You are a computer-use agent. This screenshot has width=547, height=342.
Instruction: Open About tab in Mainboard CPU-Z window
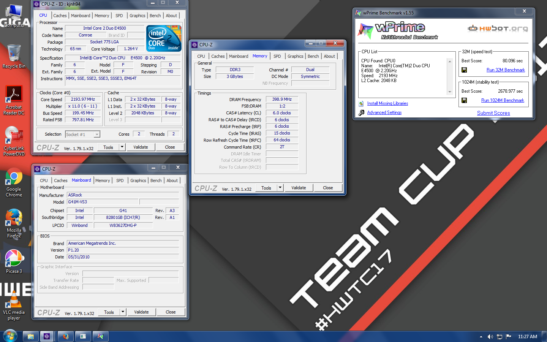tap(172, 180)
